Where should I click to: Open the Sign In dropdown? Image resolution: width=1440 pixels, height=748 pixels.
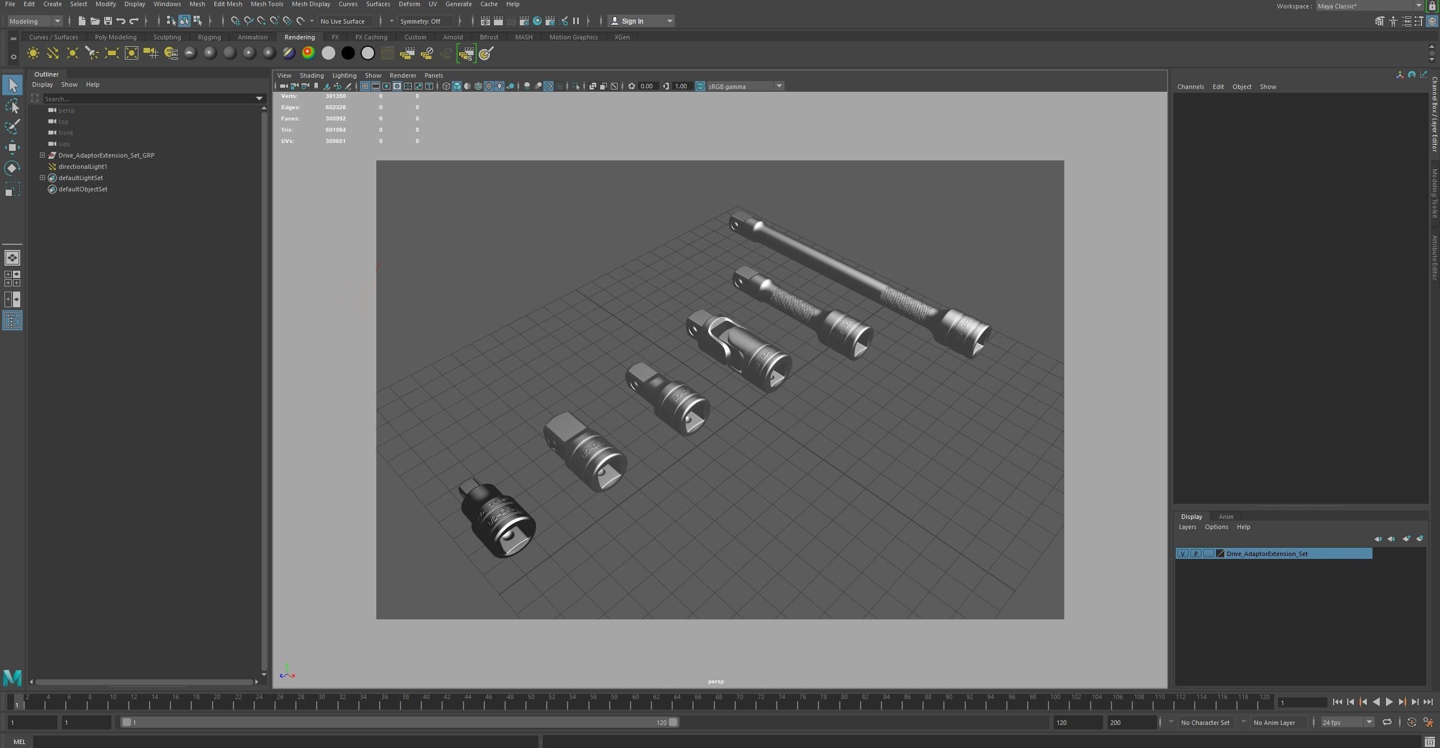[641, 21]
